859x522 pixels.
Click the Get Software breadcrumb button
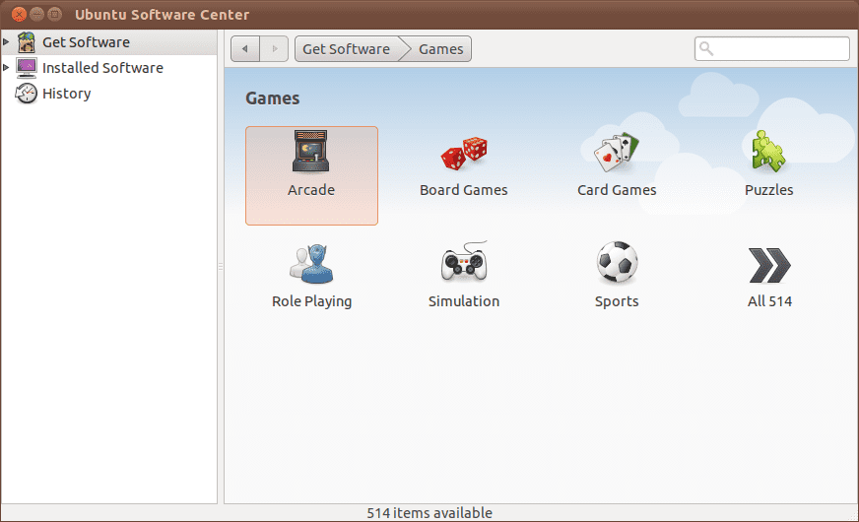pyautogui.click(x=346, y=49)
